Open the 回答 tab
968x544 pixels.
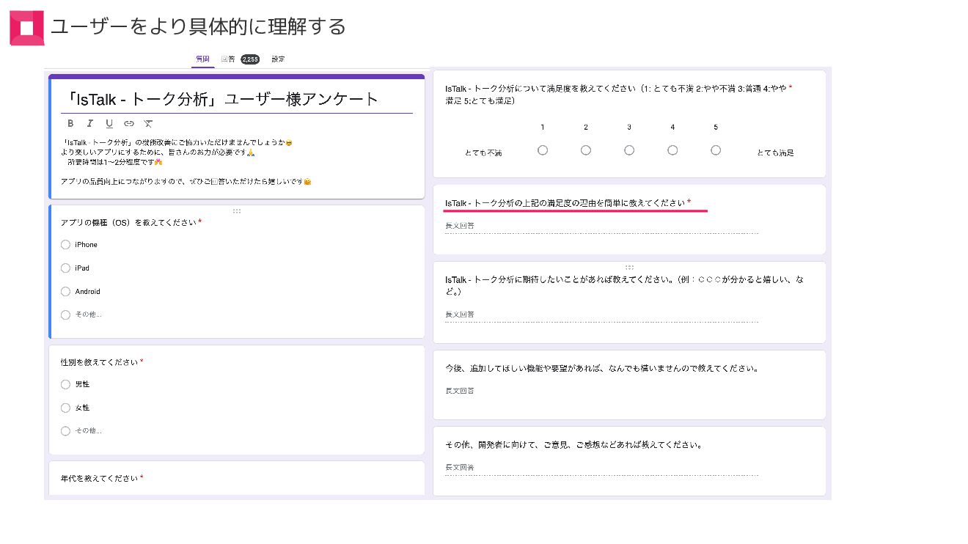click(228, 59)
